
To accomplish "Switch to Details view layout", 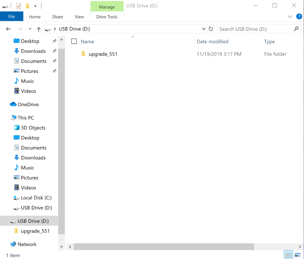I will [x=288, y=255].
